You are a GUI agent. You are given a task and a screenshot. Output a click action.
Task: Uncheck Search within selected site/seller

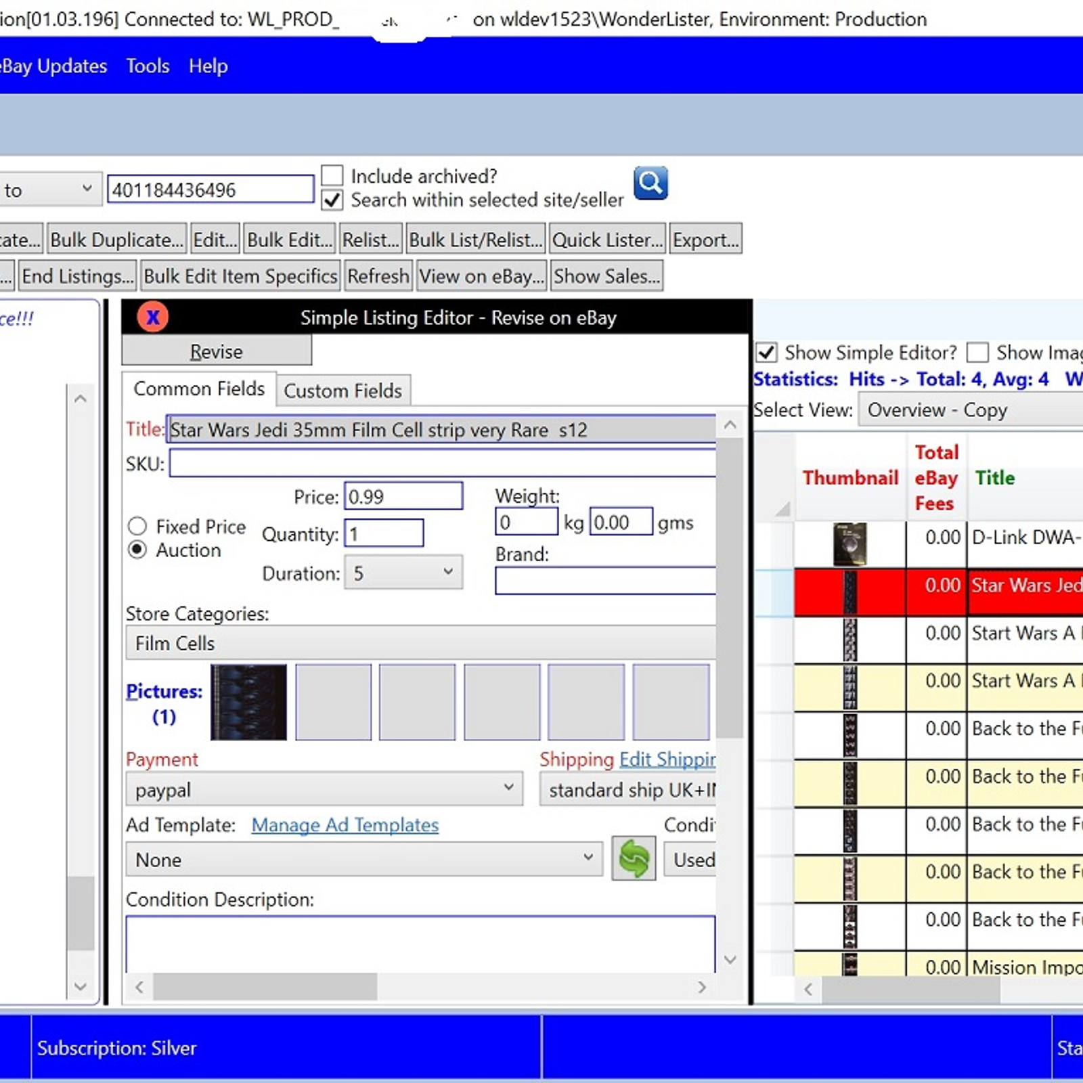(332, 200)
